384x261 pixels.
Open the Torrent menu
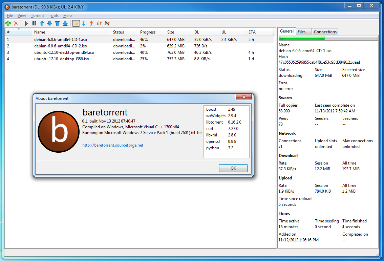(37, 15)
